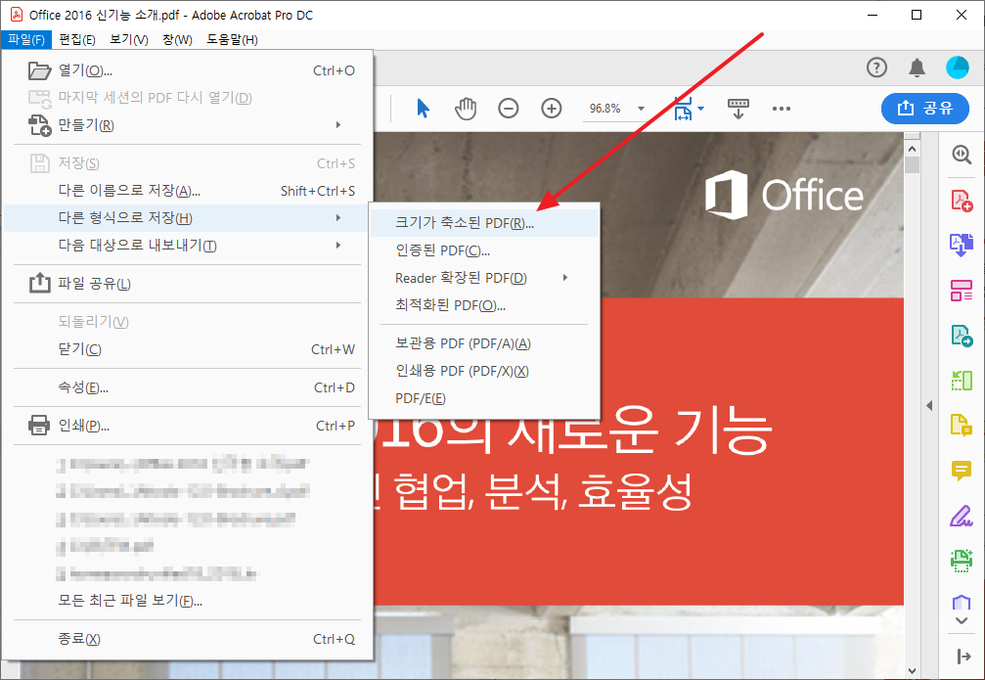
Task: Open 속성(E)... document properties
Action: [x=187, y=387]
